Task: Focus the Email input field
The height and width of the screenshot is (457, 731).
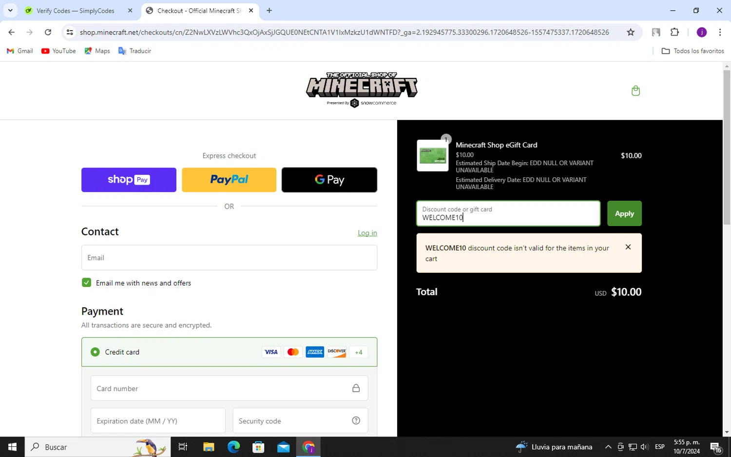Action: (229, 257)
